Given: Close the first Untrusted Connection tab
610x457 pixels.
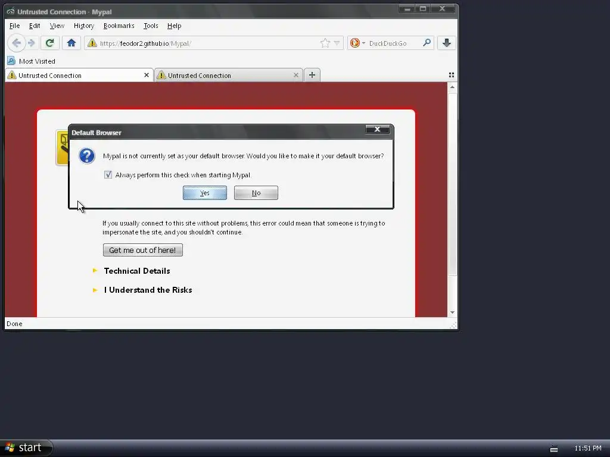Looking at the screenshot, I should coord(147,75).
